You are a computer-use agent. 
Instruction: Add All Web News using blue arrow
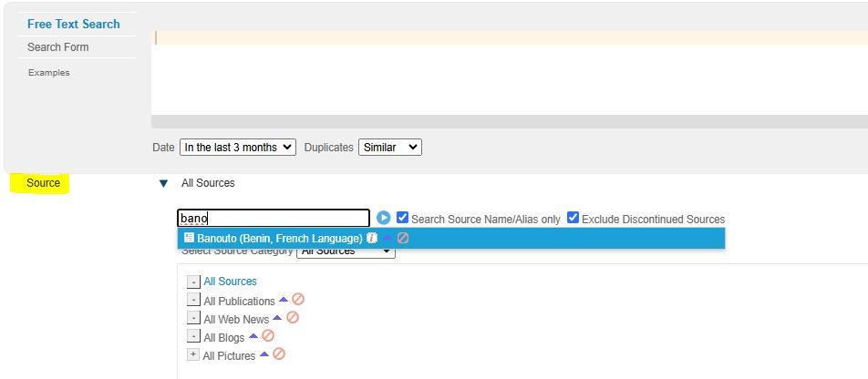click(277, 318)
